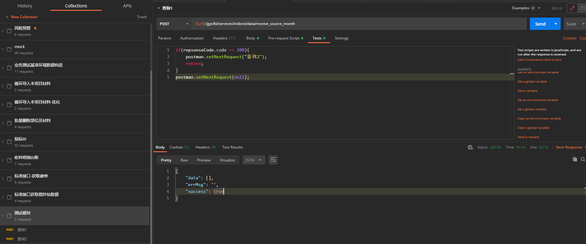
Task: Insert snippet Set an environment variable
Action: [x=538, y=100]
